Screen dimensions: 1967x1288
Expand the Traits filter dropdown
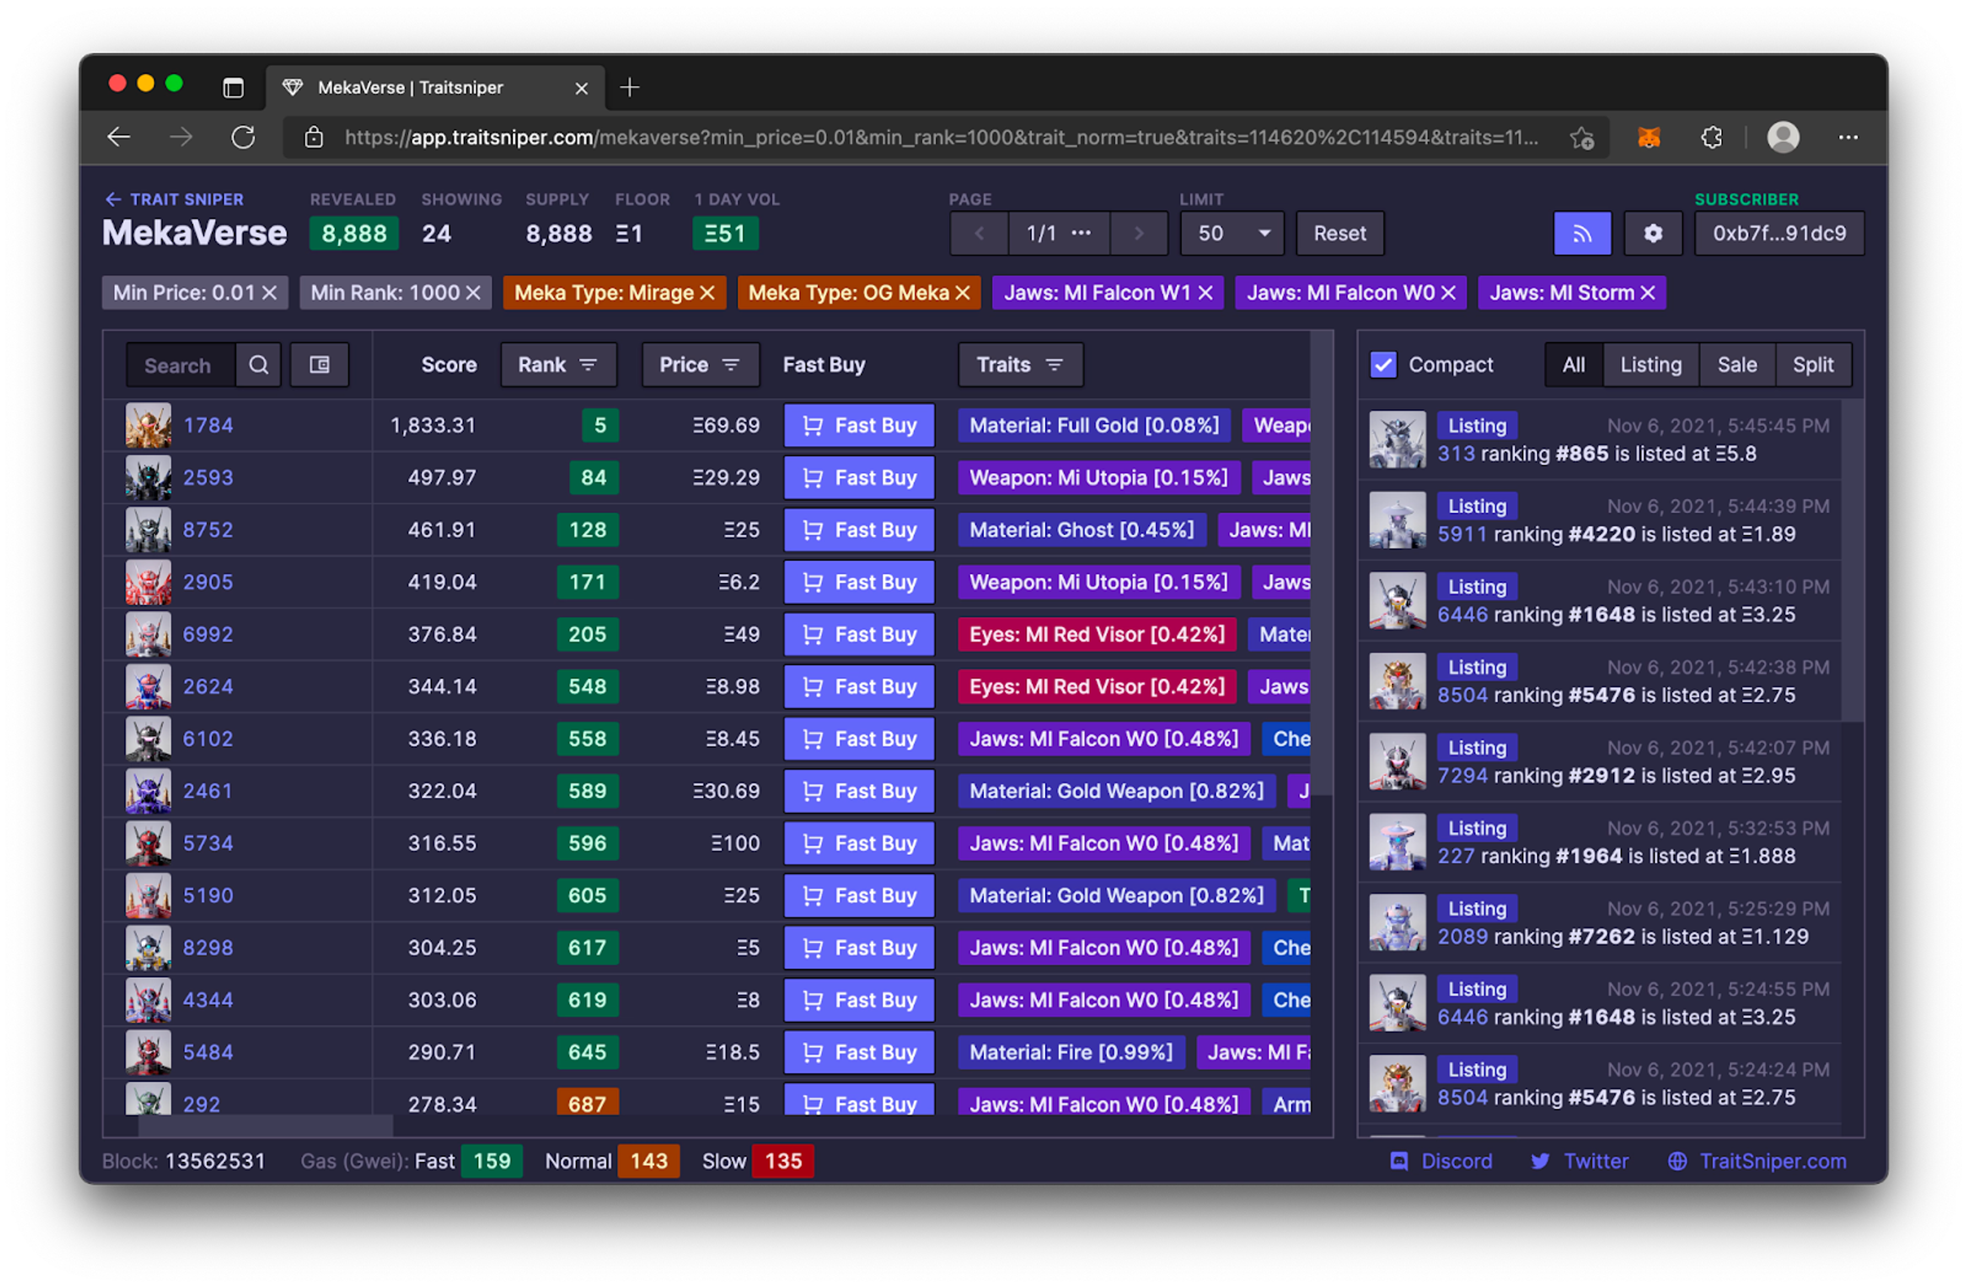1020,365
